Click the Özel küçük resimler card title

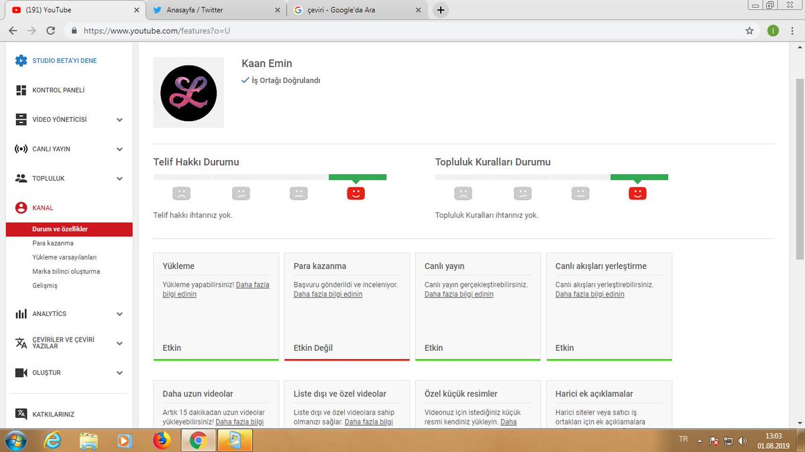coord(461,394)
